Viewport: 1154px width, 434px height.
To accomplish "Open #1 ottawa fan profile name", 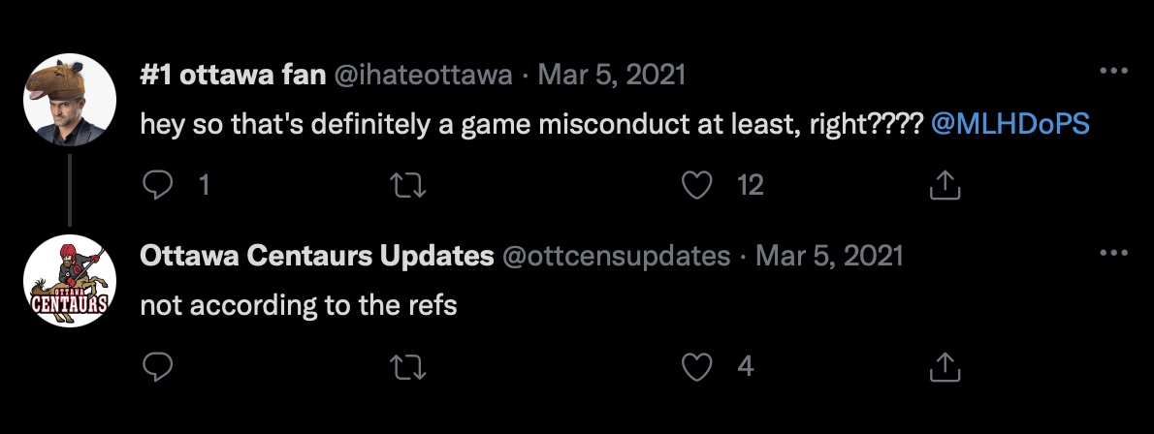I will [x=232, y=75].
